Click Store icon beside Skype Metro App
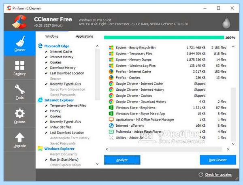The height and width of the screenshot is (185, 243). tap(111, 114)
